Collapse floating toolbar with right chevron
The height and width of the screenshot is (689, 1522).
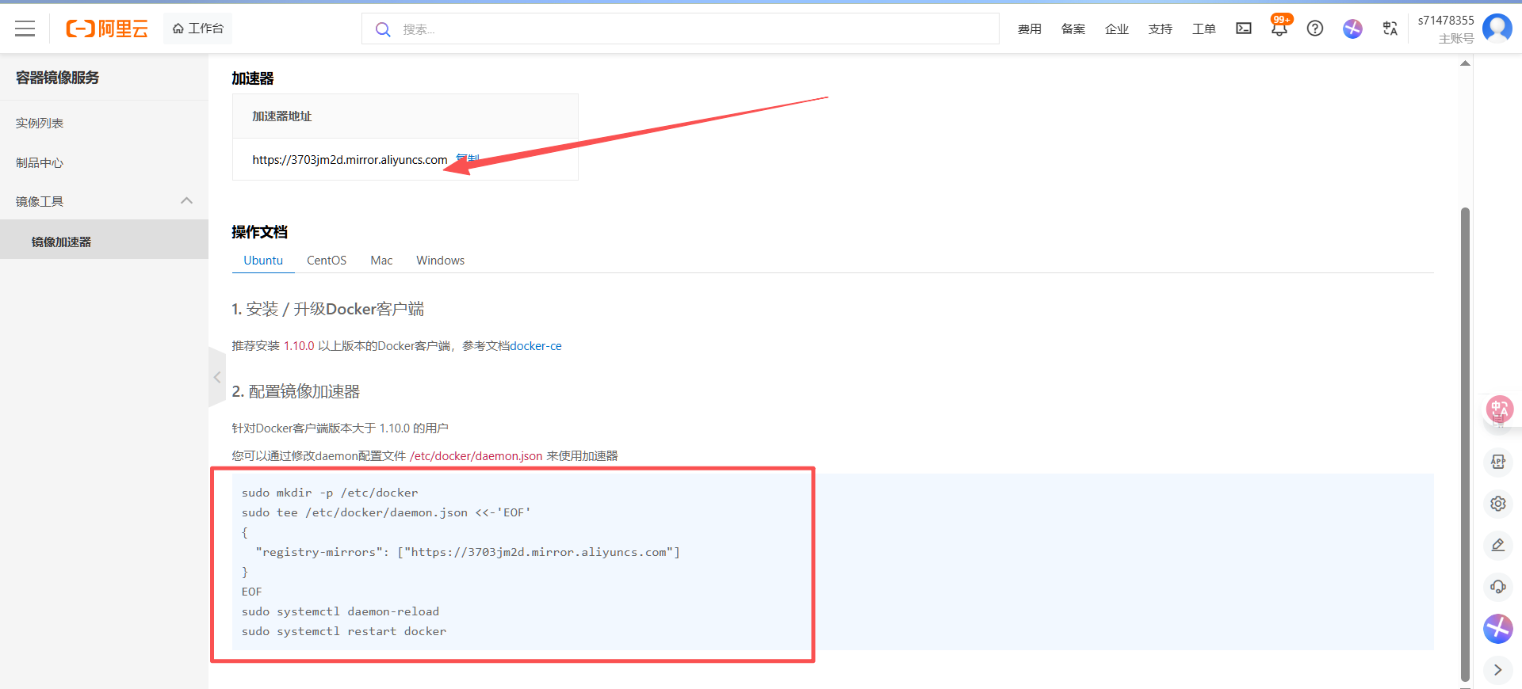1498,670
